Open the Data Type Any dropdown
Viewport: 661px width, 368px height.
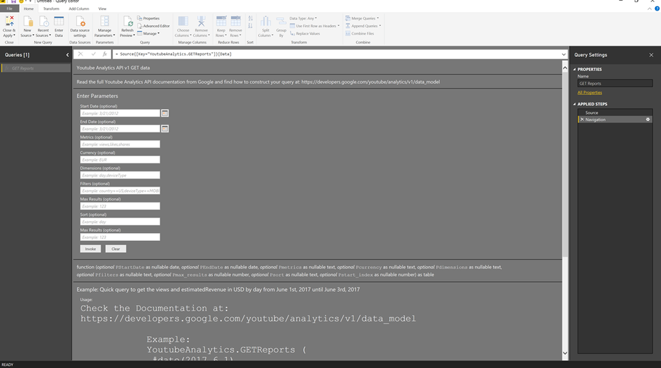point(303,19)
